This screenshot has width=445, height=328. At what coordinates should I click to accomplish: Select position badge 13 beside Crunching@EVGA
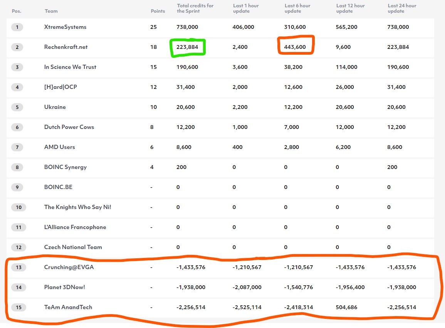[19, 267]
